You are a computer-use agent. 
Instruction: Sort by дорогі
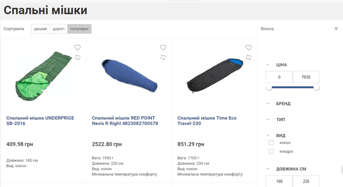(59, 29)
